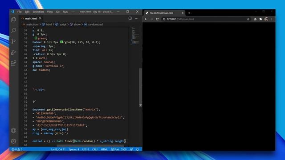The width and height of the screenshot is (285, 160).
Task: Click the browser extension icon beside star
Action: click(255, 19)
